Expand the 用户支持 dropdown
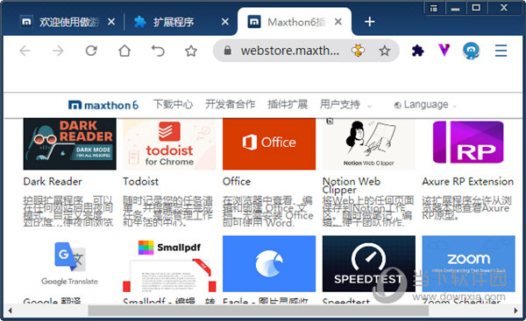This screenshot has height=321, width=526. click(346, 104)
